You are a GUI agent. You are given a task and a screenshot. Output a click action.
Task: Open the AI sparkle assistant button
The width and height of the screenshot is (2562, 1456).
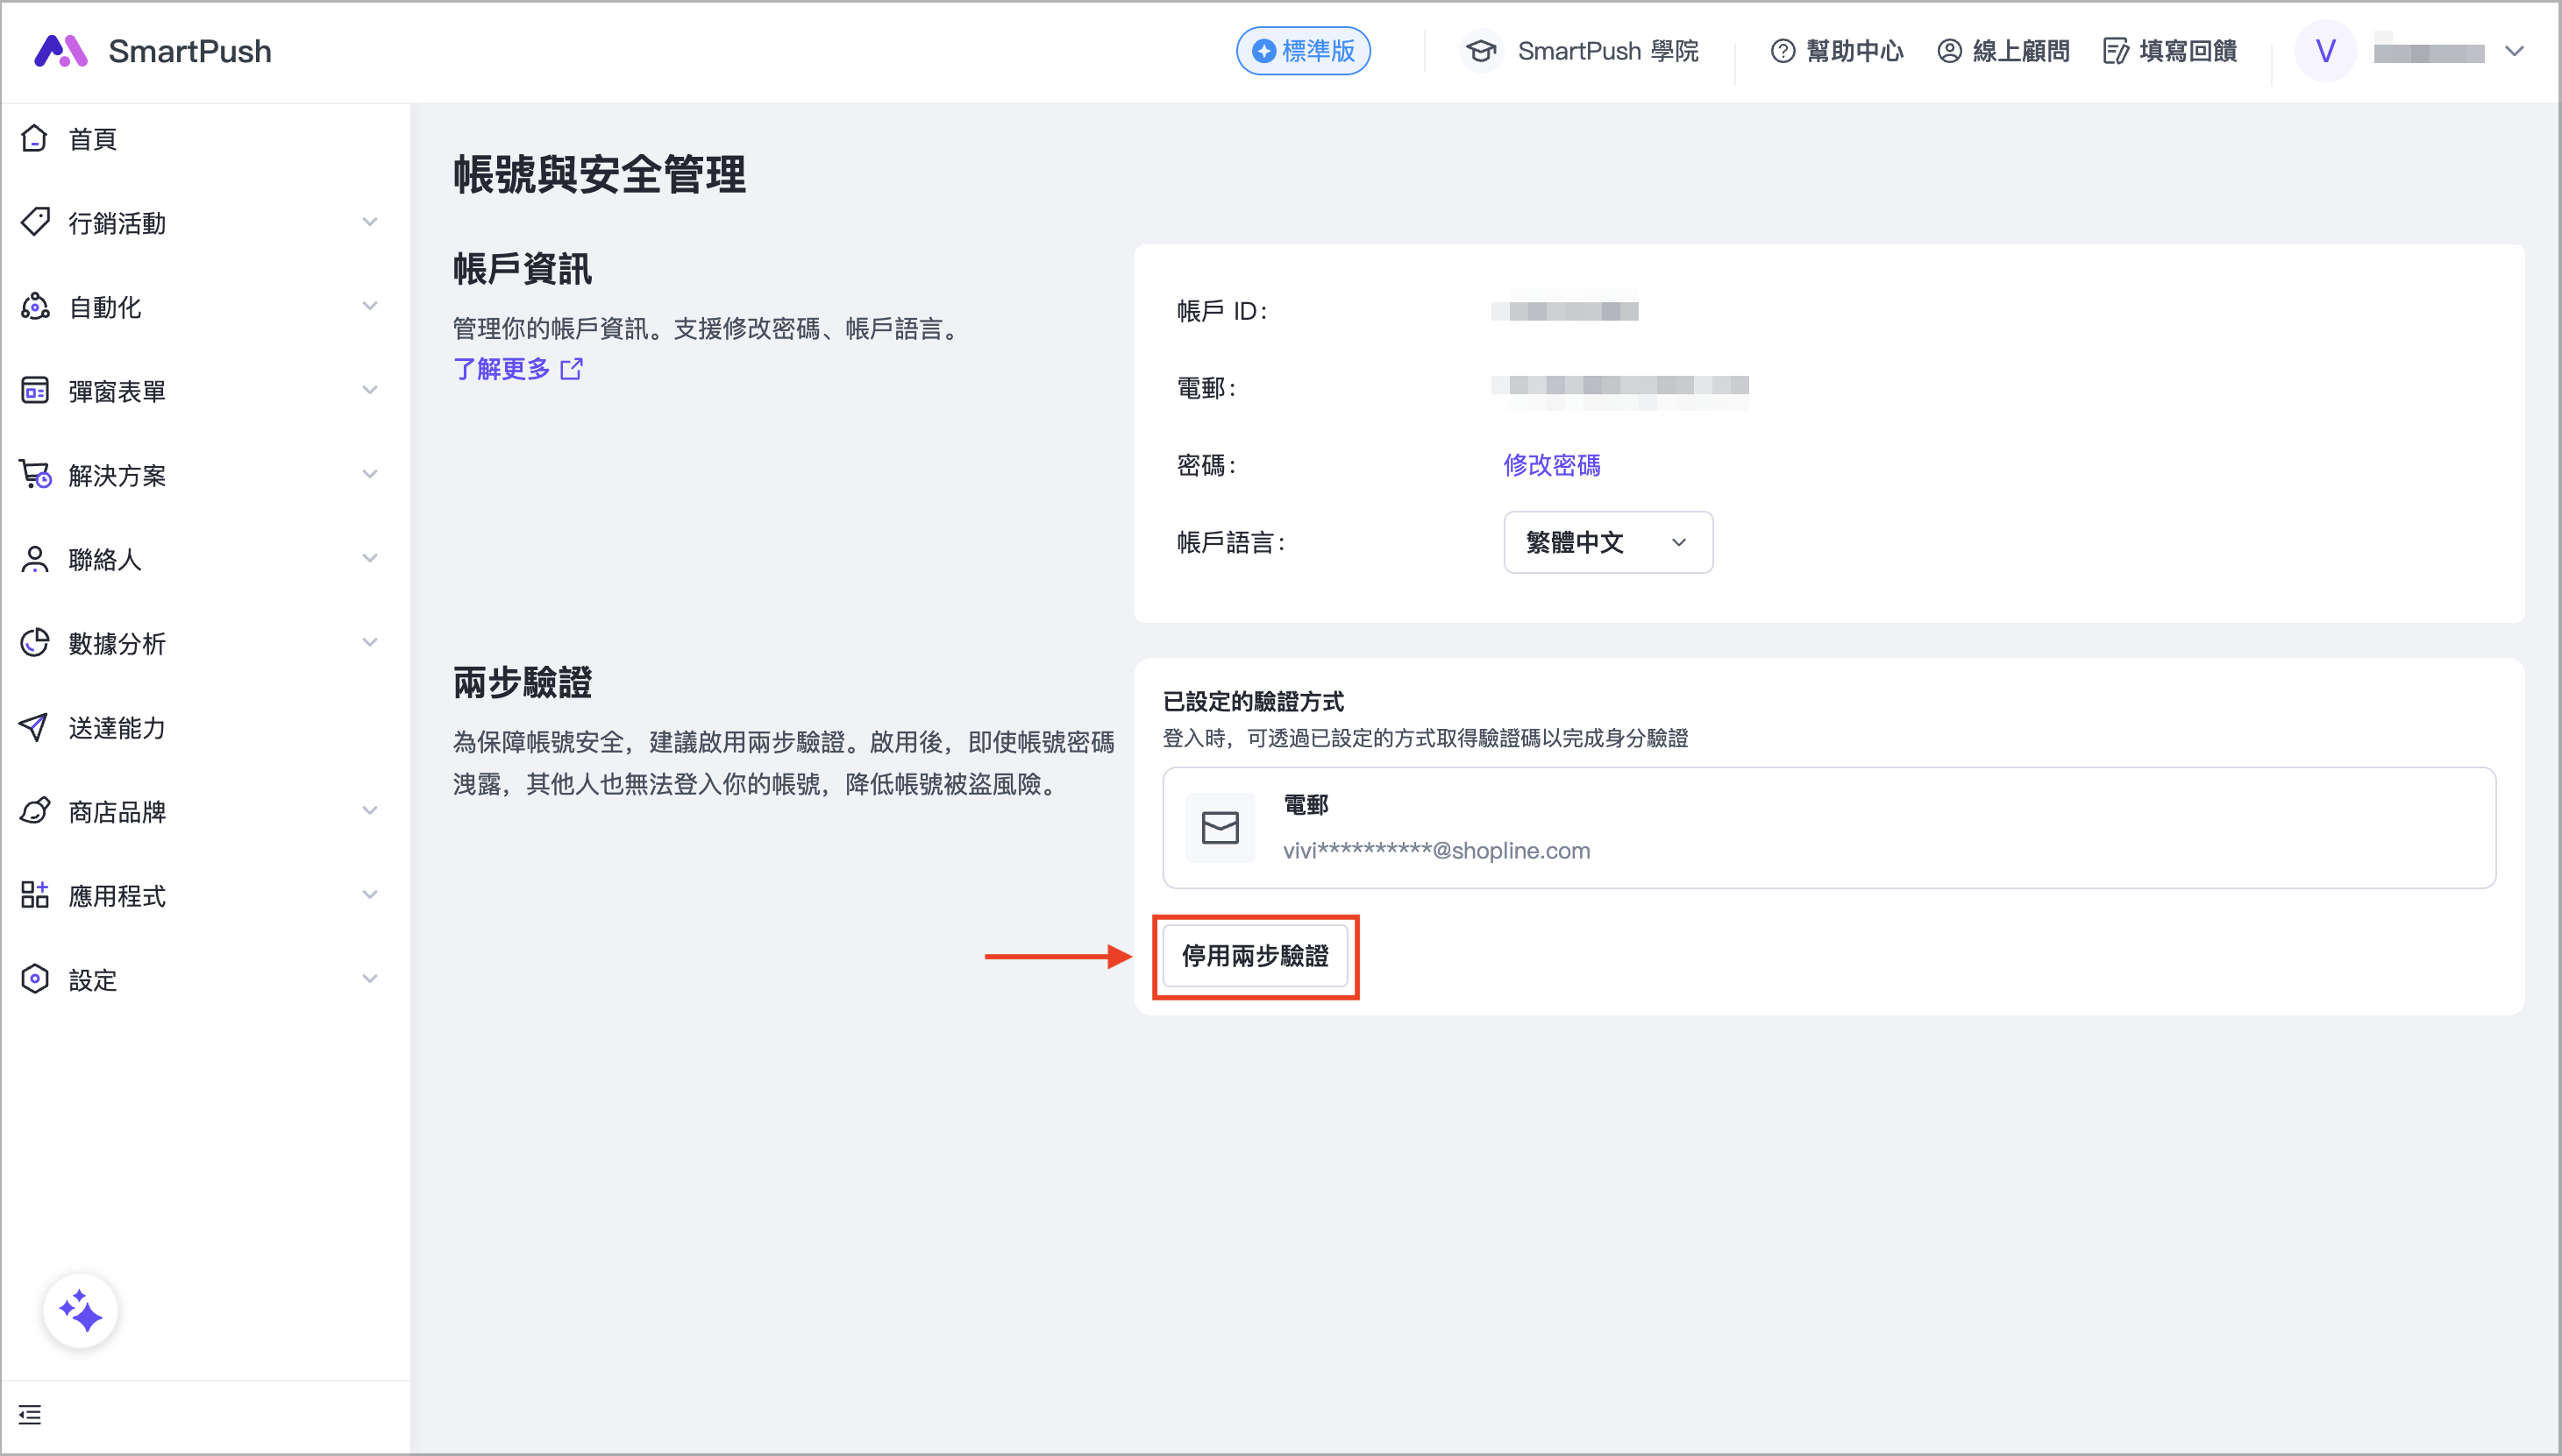80,1310
